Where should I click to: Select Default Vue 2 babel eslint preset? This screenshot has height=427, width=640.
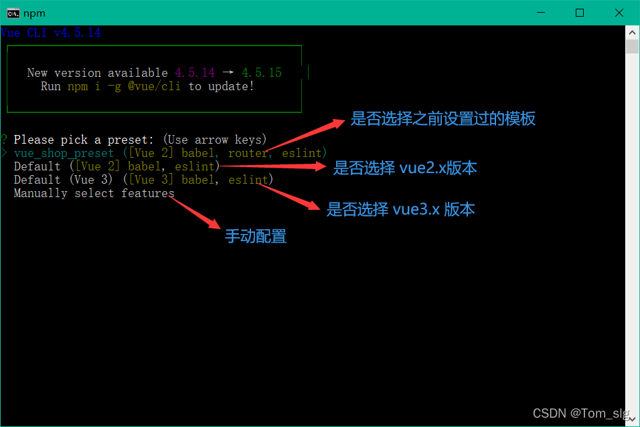point(116,166)
